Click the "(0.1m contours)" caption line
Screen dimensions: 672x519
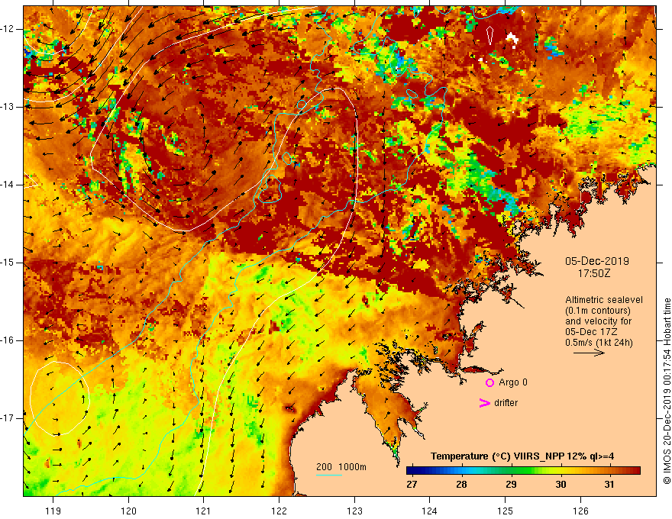[598, 311]
